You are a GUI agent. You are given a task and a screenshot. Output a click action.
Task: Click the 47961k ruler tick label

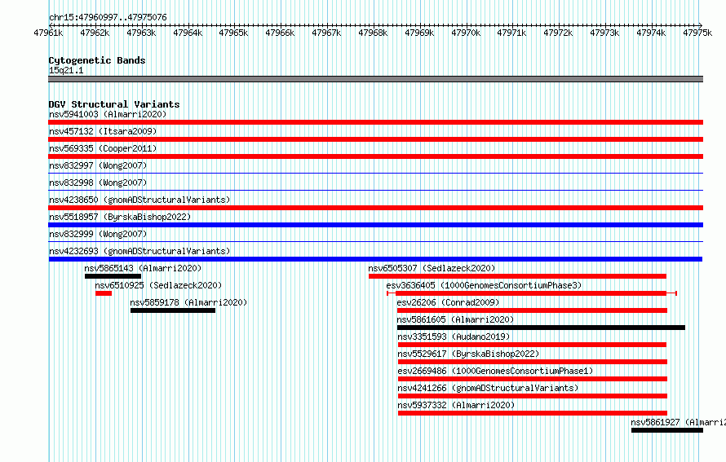pyautogui.click(x=48, y=33)
